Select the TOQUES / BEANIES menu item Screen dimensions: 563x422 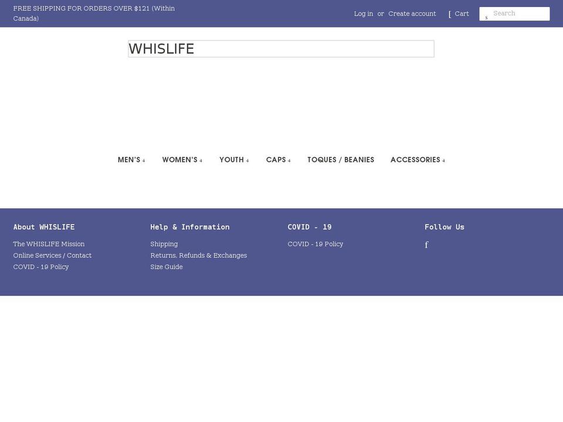click(341, 159)
